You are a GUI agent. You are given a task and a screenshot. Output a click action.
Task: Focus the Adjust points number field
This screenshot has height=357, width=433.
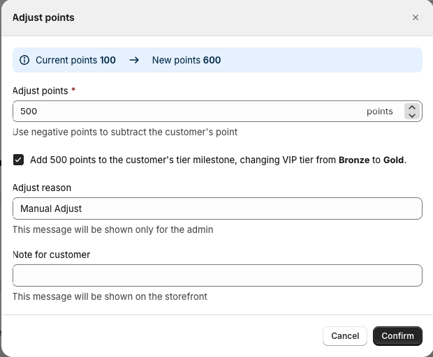pos(189,112)
